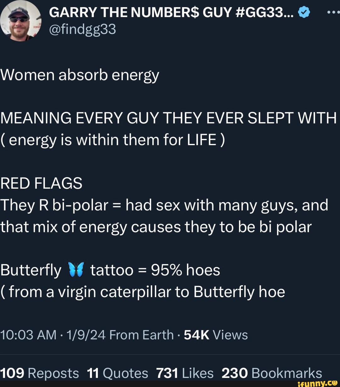Click the blue butterfly emoji
This screenshot has height=387, width=340.
(x=76, y=269)
